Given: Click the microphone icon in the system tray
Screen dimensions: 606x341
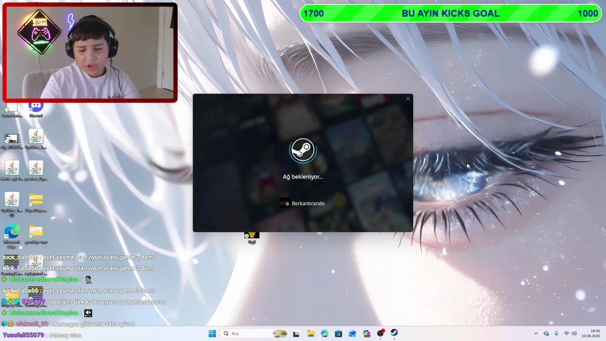Looking at the screenshot, I should coord(556,333).
